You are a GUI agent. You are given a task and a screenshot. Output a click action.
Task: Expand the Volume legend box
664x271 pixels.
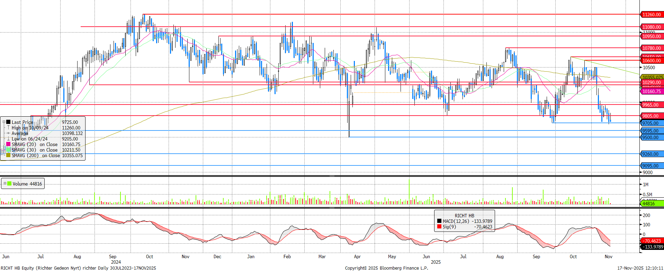coord(5,183)
